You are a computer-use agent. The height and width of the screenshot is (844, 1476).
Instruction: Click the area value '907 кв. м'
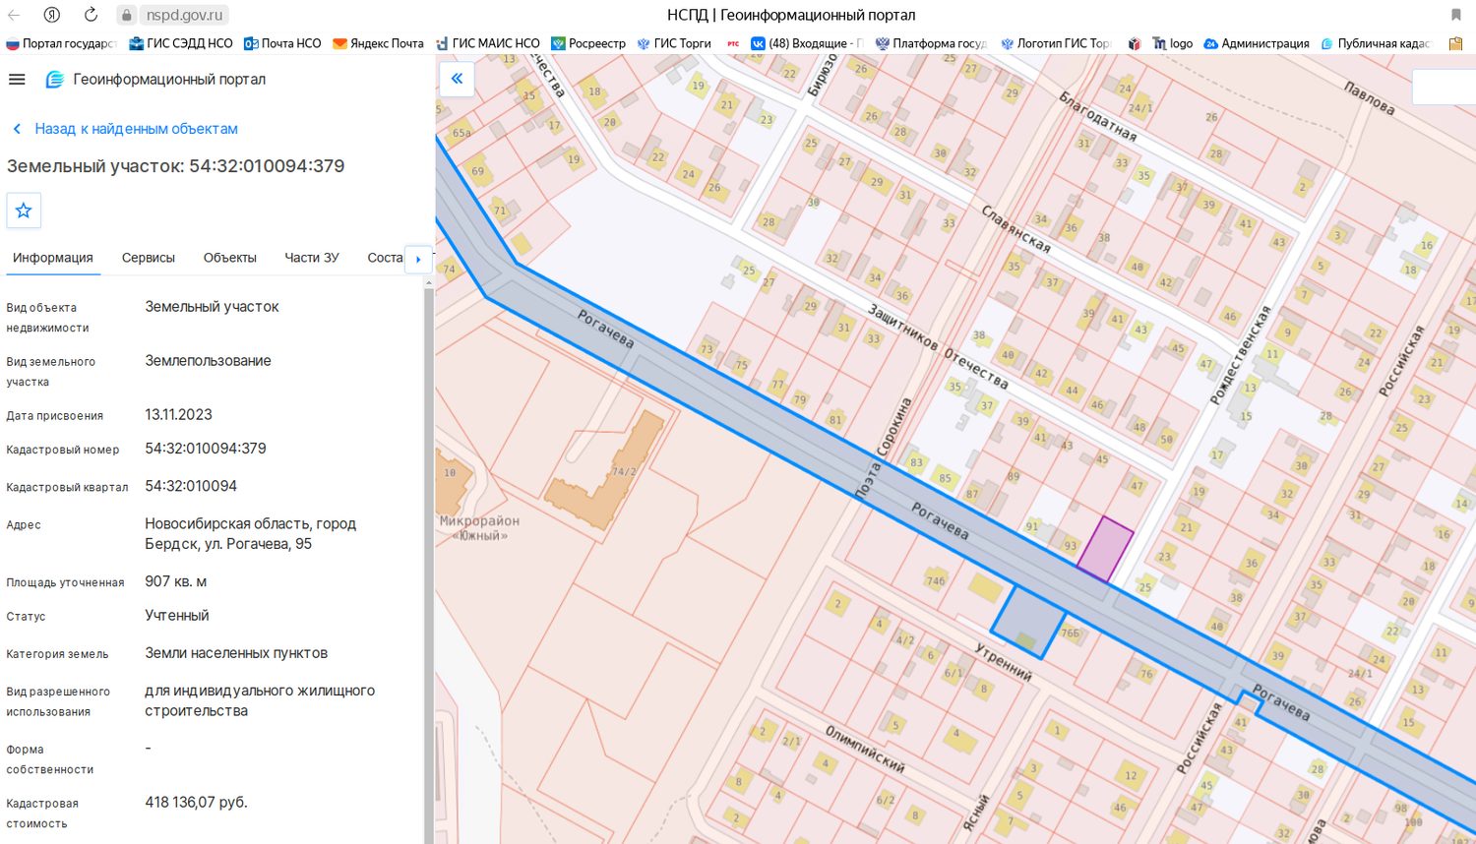pos(176,582)
